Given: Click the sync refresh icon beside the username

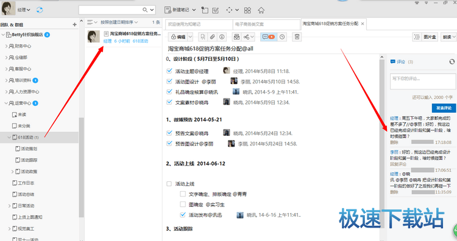Looking at the screenshot, I should tap(40, 10).
